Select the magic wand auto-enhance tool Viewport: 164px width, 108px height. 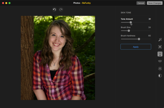click(160, 40)
